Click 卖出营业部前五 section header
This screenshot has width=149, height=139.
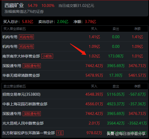pos(15,86)
